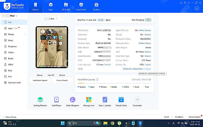This screenshot has height=127, width=203.
Task: Open Transfer Data tool
Action: coord(121,102)
